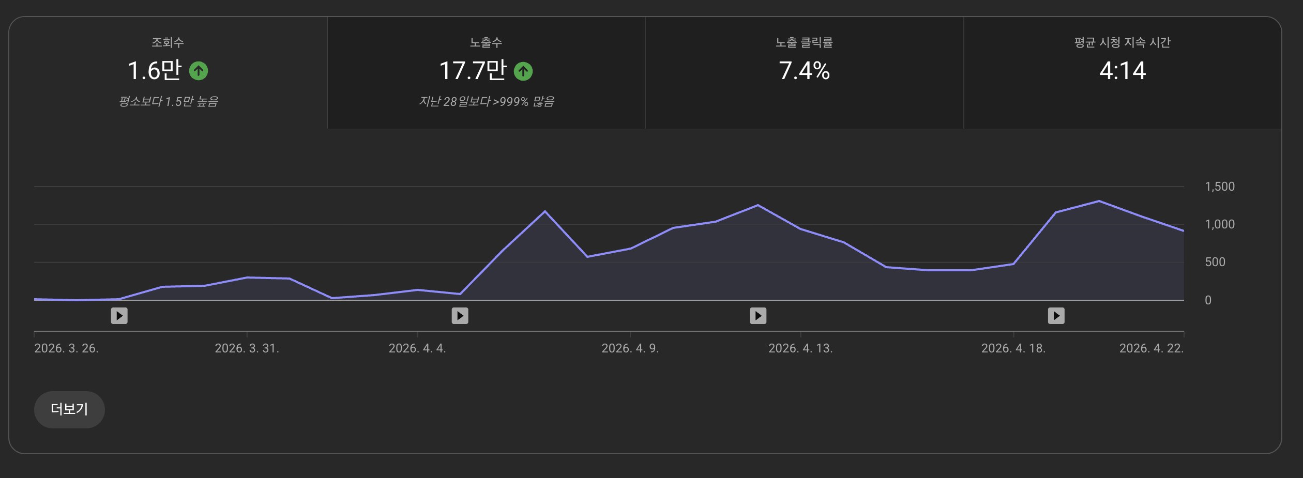This screenshot has width=1303, height=478.
Task: Click the 7.4% click-through value
Action: [804, 70]
